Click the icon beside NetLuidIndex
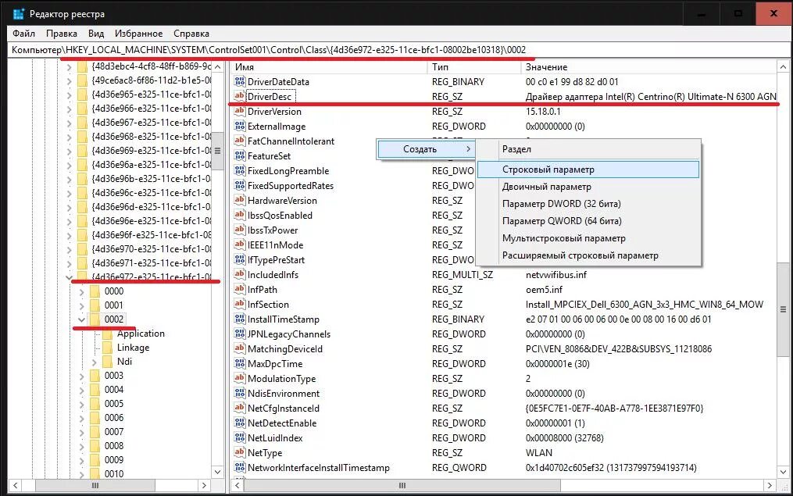The image size is (793, 496). (240, 438)
